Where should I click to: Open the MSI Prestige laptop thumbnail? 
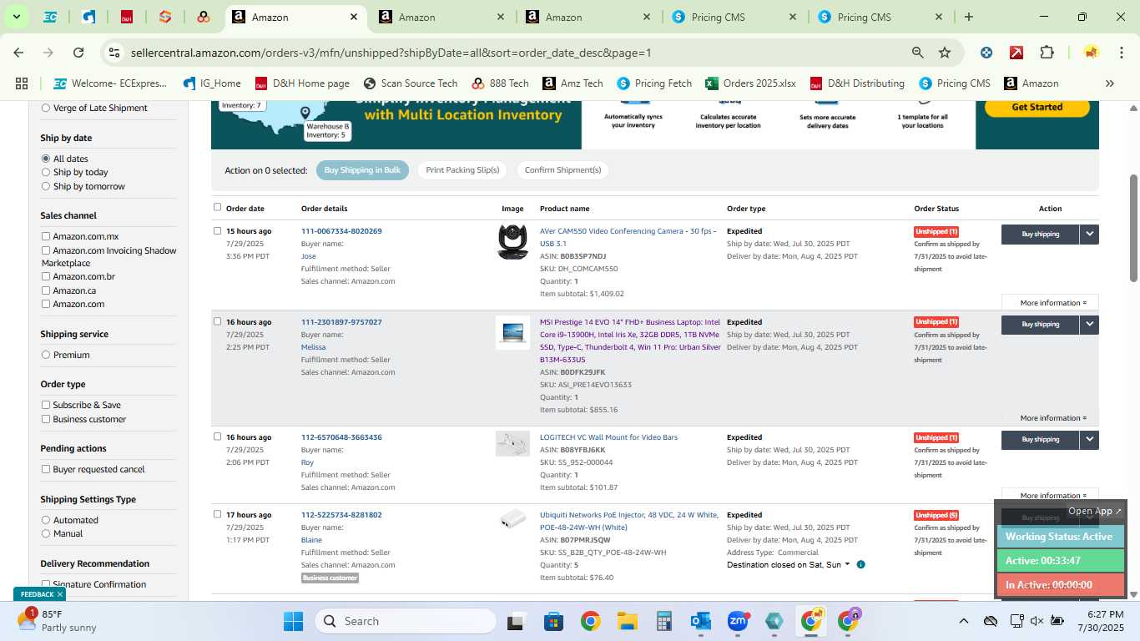512,332
